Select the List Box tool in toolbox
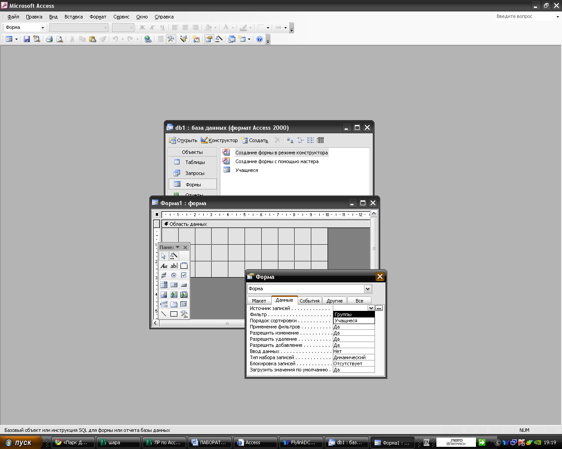This screenshot has width=562, height=449. coord(174,285)
